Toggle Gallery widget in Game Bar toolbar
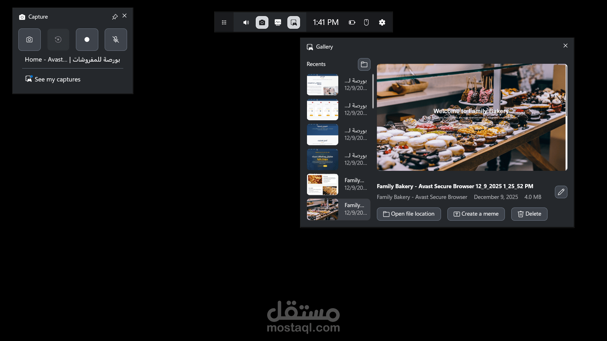 coord(293,22)
